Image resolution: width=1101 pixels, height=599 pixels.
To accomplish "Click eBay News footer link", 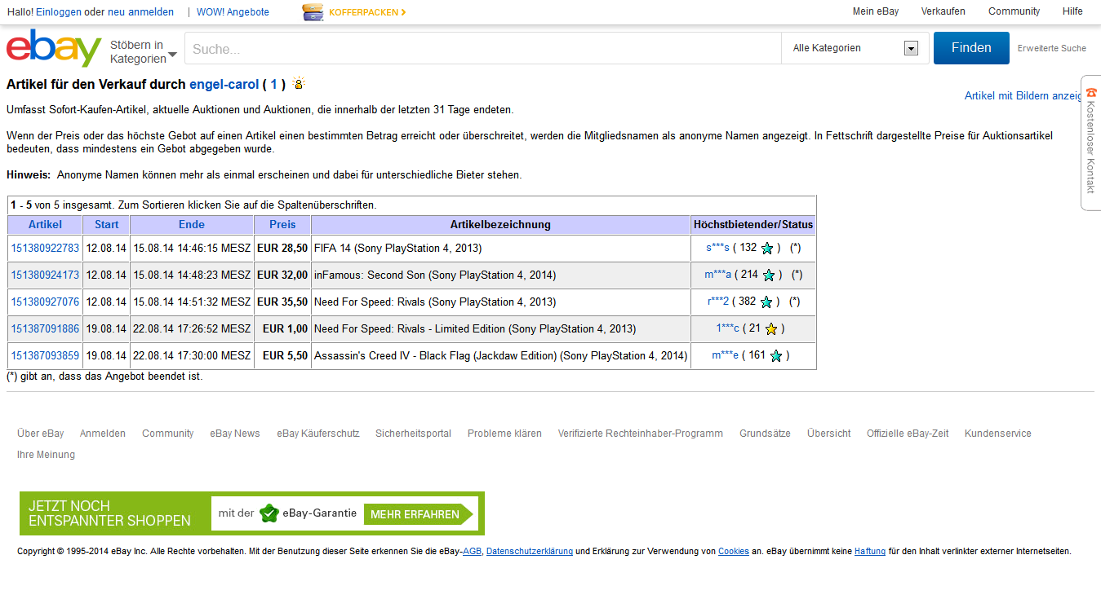I will pyautogui.click(x=235, y=434).
